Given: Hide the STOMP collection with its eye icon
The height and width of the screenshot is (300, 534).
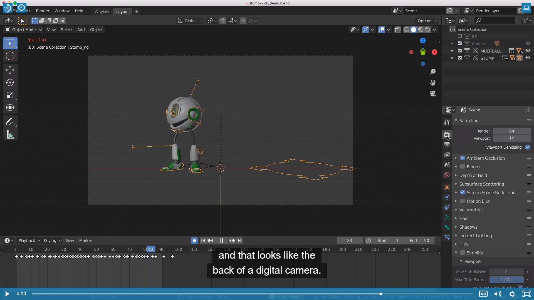Looking at the screenshot, I should tap(528, 58).
